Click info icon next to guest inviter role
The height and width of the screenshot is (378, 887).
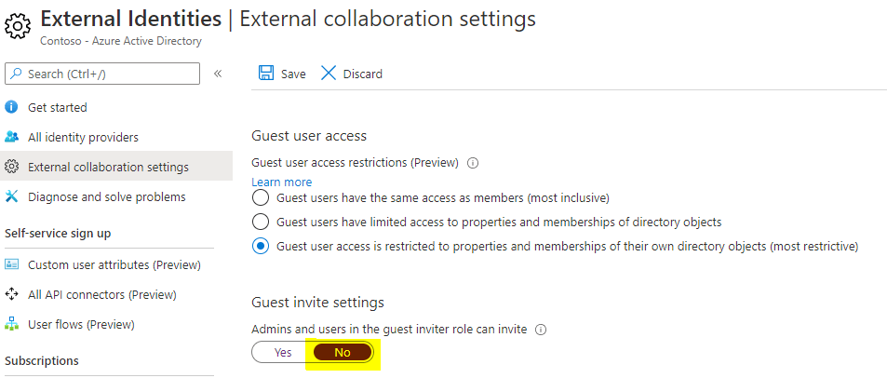click(541, 330)
